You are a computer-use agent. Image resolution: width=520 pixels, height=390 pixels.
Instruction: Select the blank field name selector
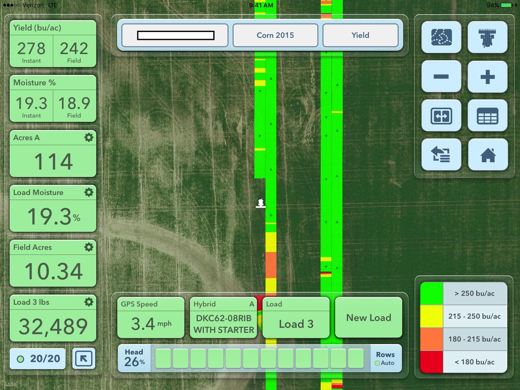click(175, 36)
